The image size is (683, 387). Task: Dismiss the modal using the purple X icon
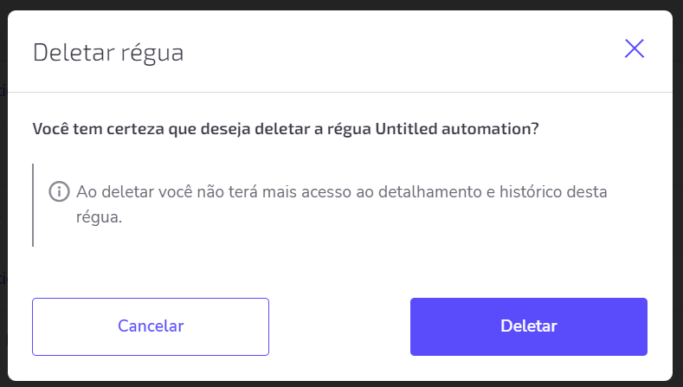(635, 48)
